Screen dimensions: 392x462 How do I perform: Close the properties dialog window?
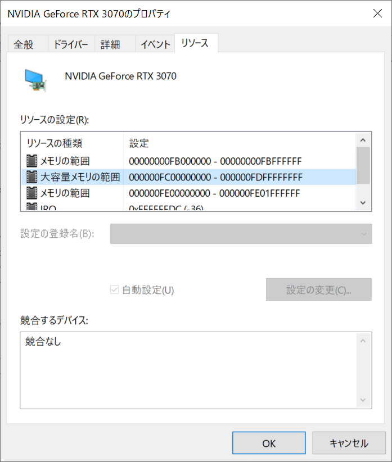(x=377, y=13)
